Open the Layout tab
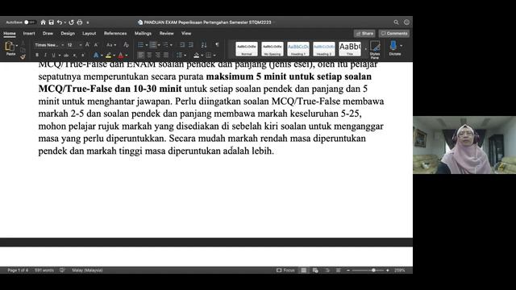The height and width of the screenshot is (290, 516). point(89,33)
